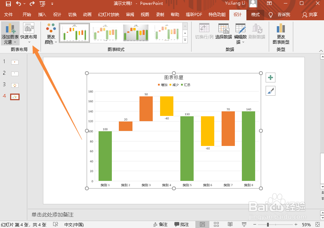Click the Undo arrow icon
This screenshot has height=228, width=324.
(x=19, y=4)
